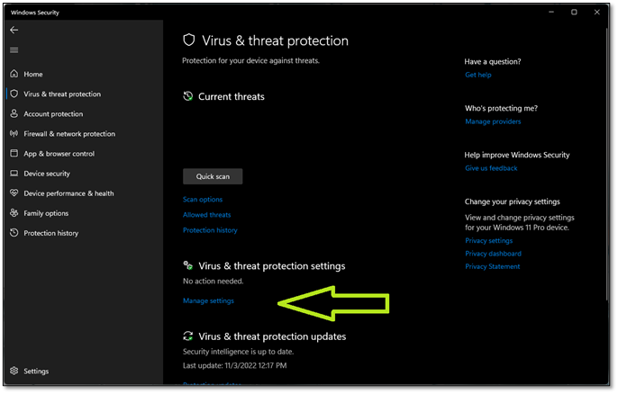Click the Family options icon

[14, 213]
